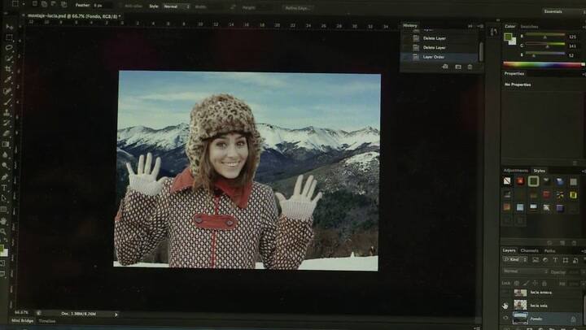This screenshot has width=586, height=330.
Task: Select the Lasso tool
Action: [x=9, y=48]
